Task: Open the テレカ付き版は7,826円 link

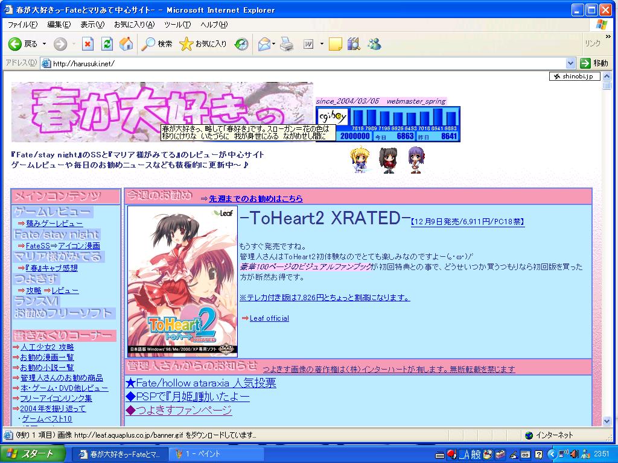Action: coord(325,298)
